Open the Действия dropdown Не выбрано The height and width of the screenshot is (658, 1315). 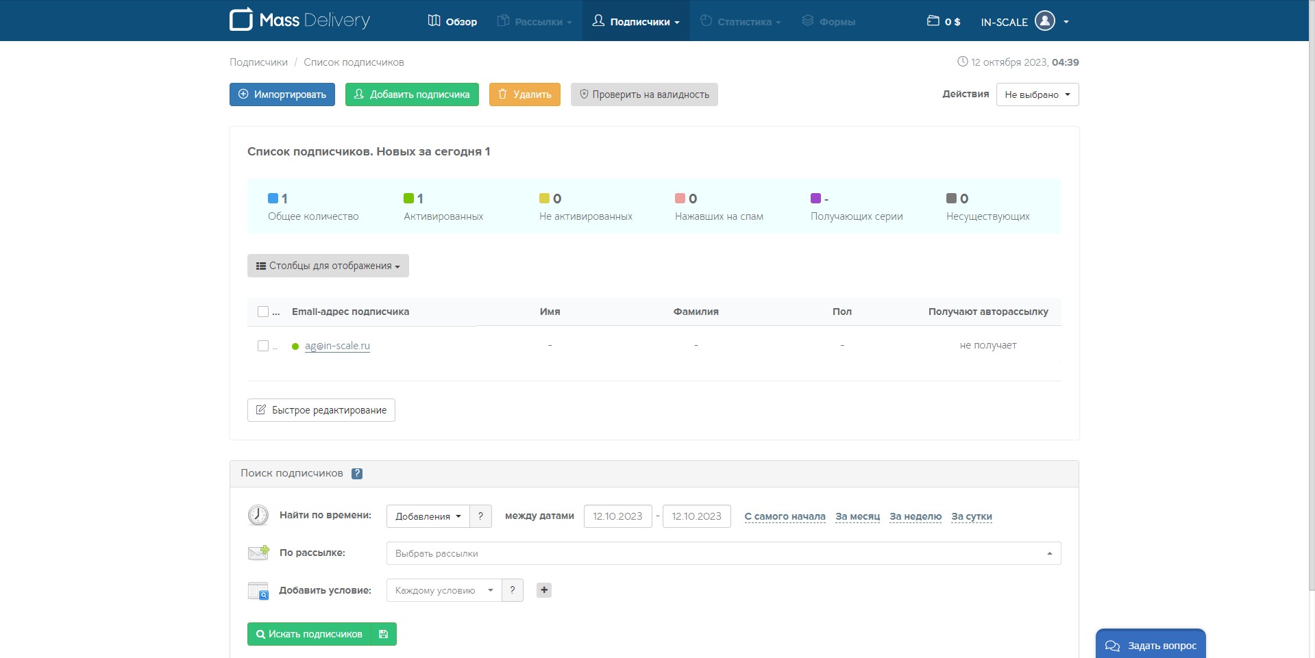coord(1037,94)
